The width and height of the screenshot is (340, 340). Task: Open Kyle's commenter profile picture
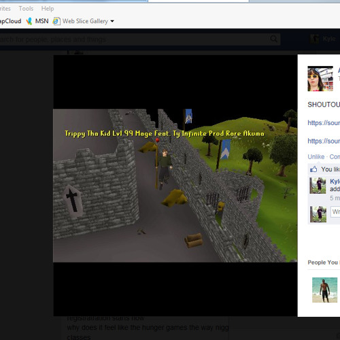tap(318, 186)
